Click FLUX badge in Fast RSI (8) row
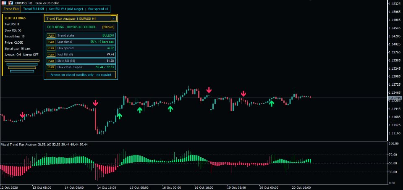Screen dimensions: 403x190 tap(51, 55)
